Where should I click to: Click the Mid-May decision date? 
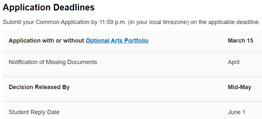click(239, 87)
